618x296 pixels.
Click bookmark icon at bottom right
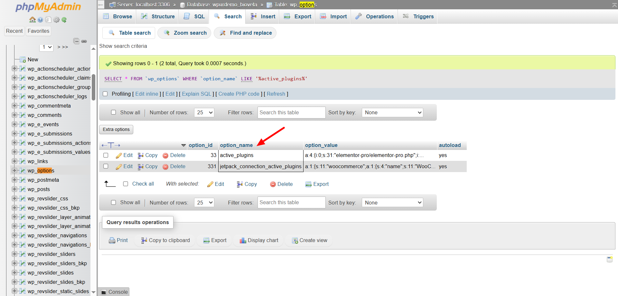(610, 259)
